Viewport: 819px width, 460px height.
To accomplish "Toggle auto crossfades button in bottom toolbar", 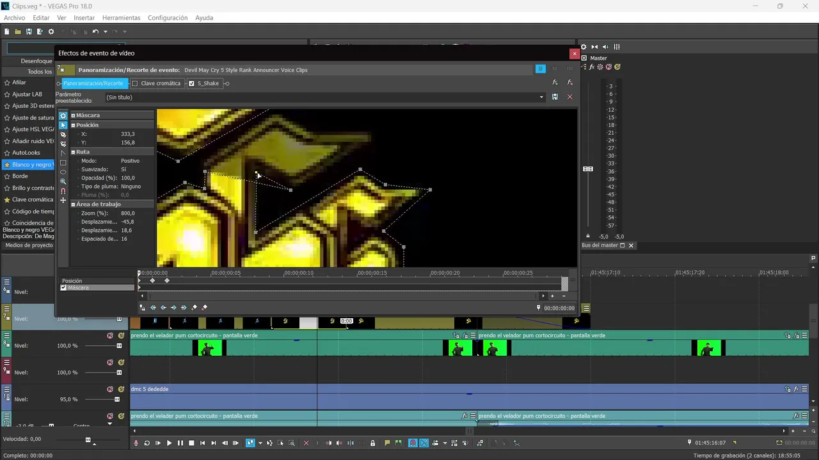I will pos(424,443).
